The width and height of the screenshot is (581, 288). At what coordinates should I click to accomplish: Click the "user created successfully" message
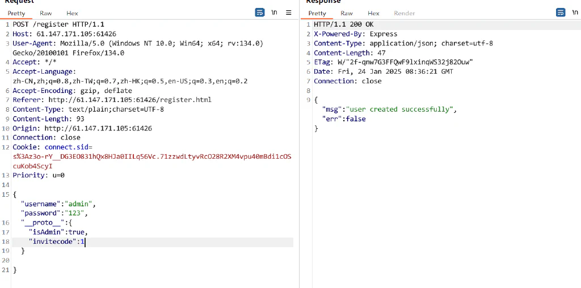pyautogui.click(x=400, y=109)
